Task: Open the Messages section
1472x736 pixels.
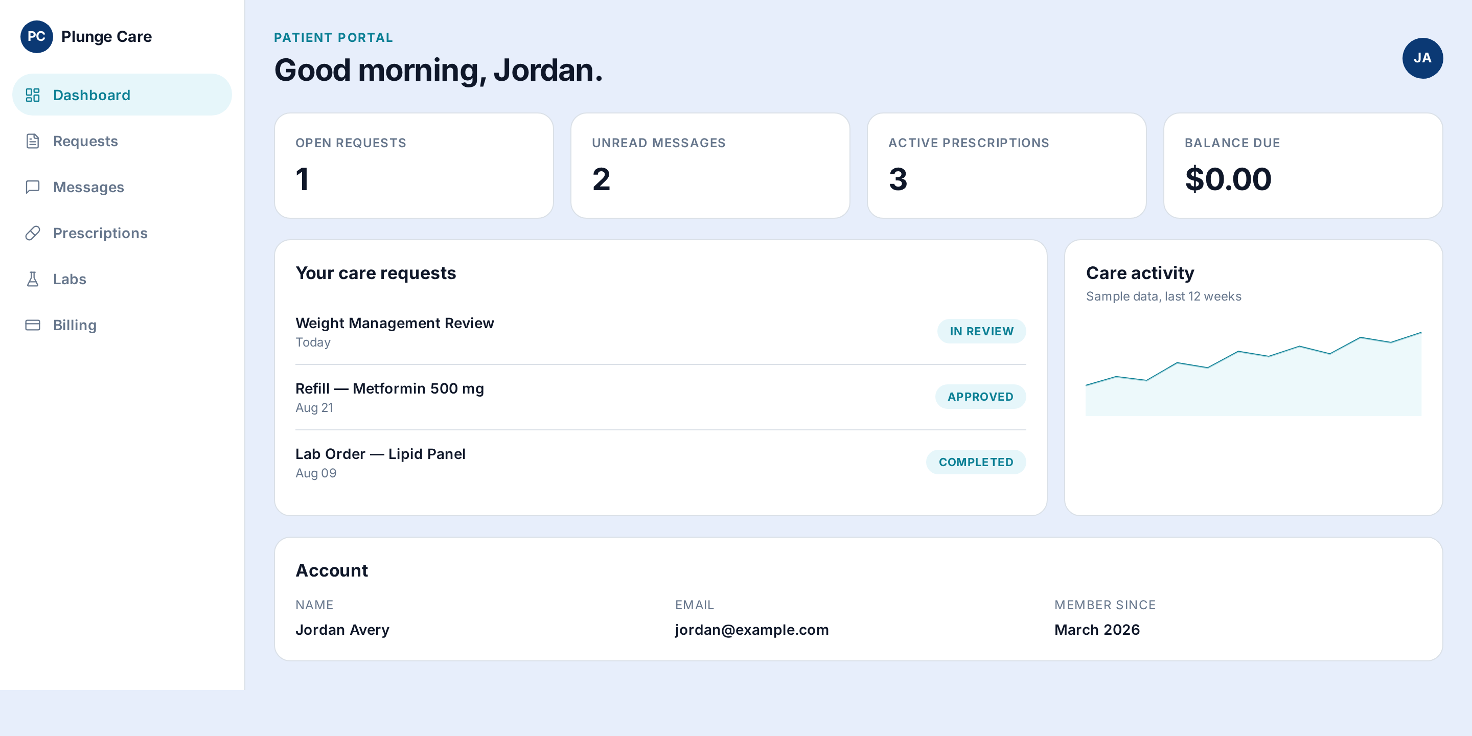Action: click(122, 187)
